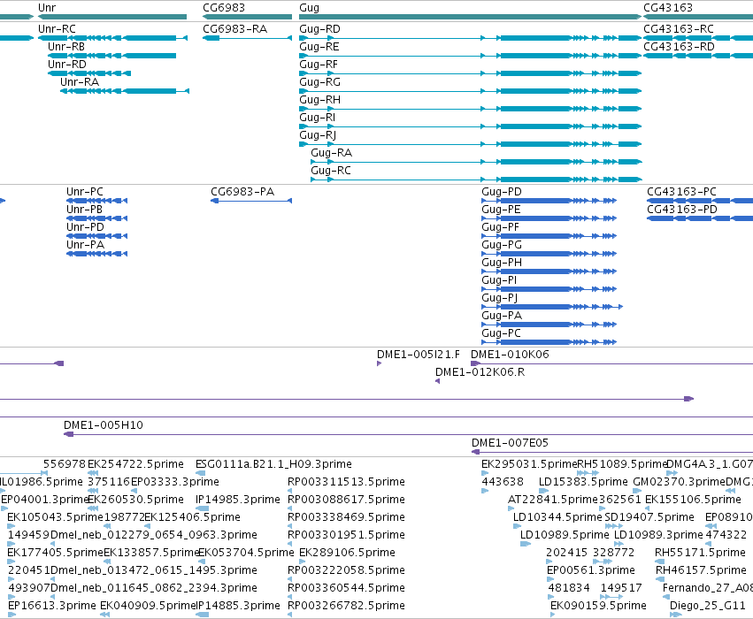The image size is (753, 619).
Task: Select the Gug-PG protein label
Action: (x=502, y=245)
